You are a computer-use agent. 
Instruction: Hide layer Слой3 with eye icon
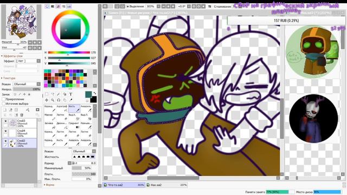pos(5,121)
